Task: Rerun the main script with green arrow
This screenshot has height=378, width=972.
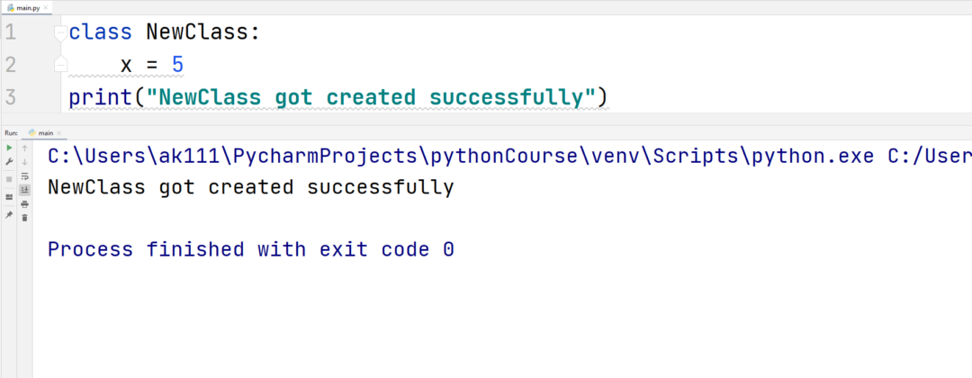Action: pyautogui.click(x=9, y=147)
